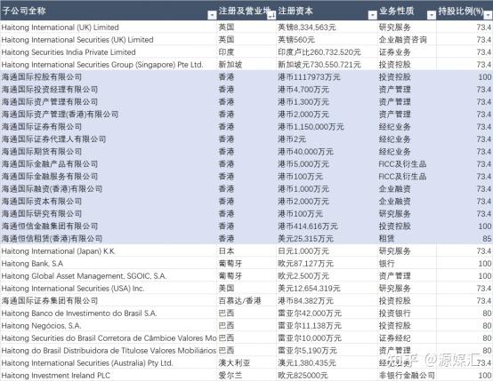This screenshot has width=493, height=381.
Task: Select the 新加坡 location cell
Action: 246,65
